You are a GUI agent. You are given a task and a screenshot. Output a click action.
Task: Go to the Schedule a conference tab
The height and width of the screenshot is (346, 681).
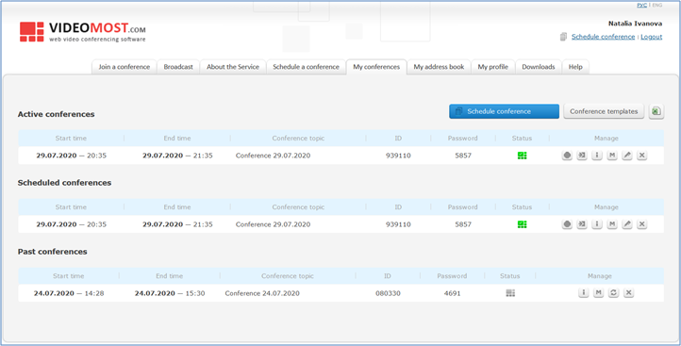tap(306, 67)
